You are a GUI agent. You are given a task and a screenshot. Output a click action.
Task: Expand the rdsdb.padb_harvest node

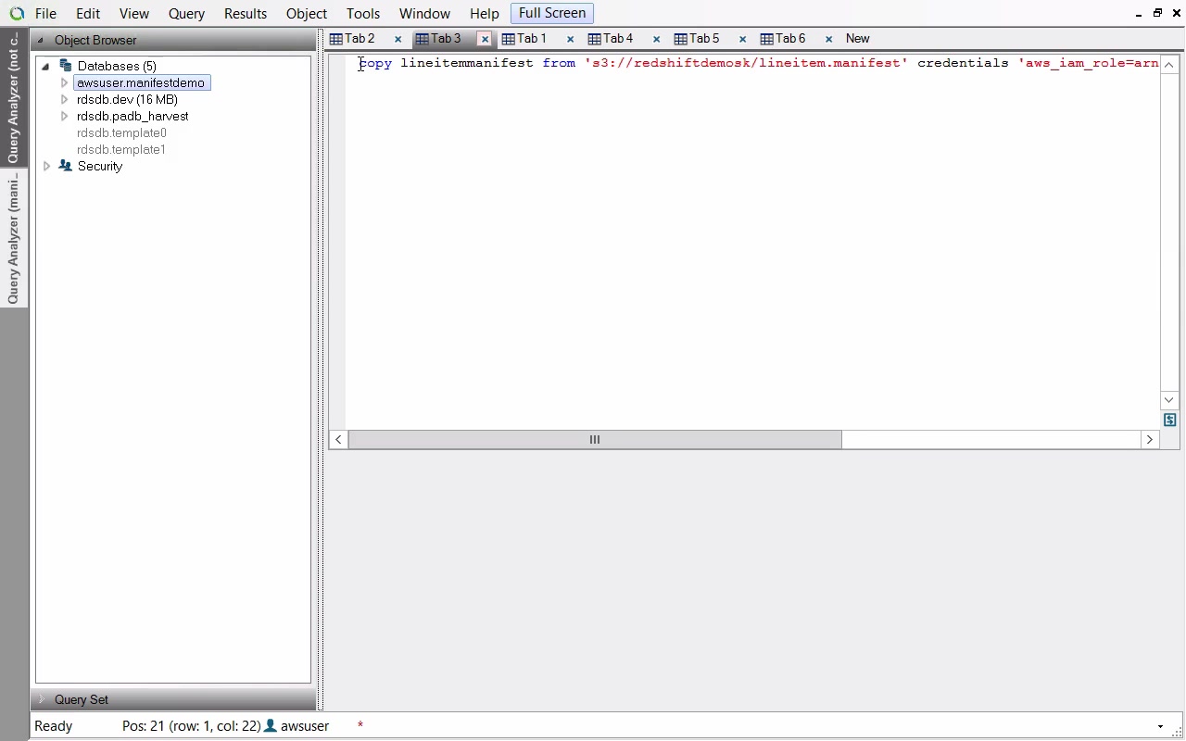pyautogui.click(x=64, y=116)
